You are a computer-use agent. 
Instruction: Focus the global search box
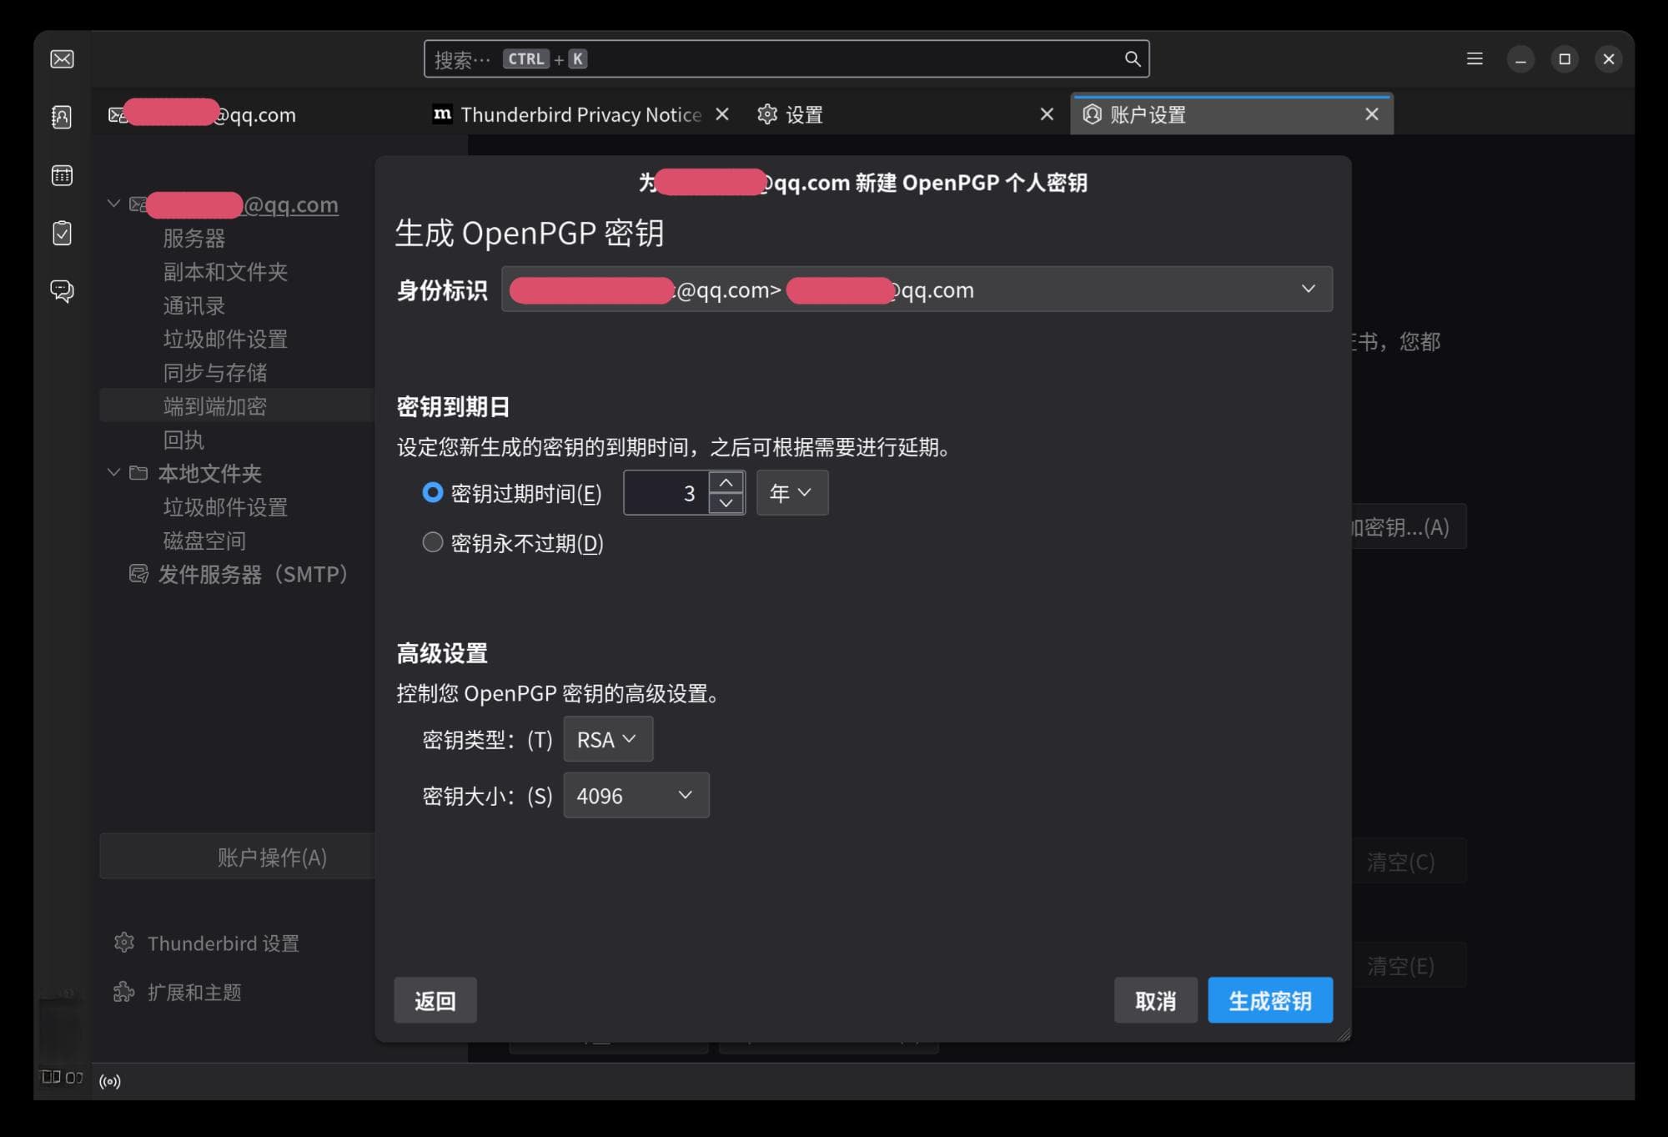point(786,59)
